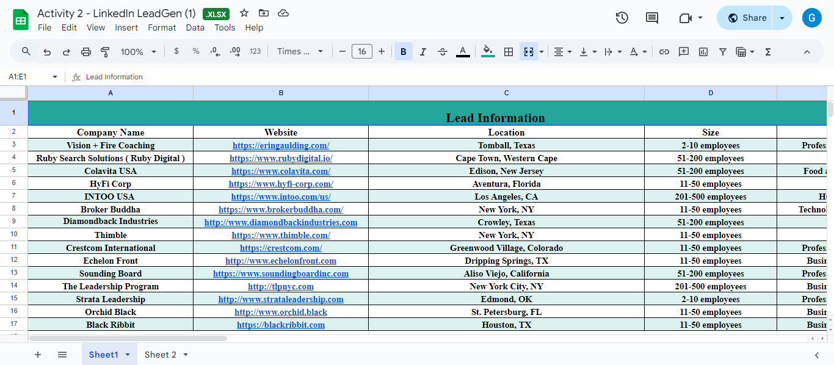The height and width of the screenshot is (365, 834).
Task: Open the comments panel icon
Action: 652,18
